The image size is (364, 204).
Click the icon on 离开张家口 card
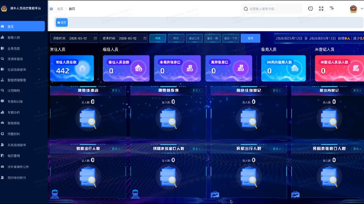click(x=241, y=68)
